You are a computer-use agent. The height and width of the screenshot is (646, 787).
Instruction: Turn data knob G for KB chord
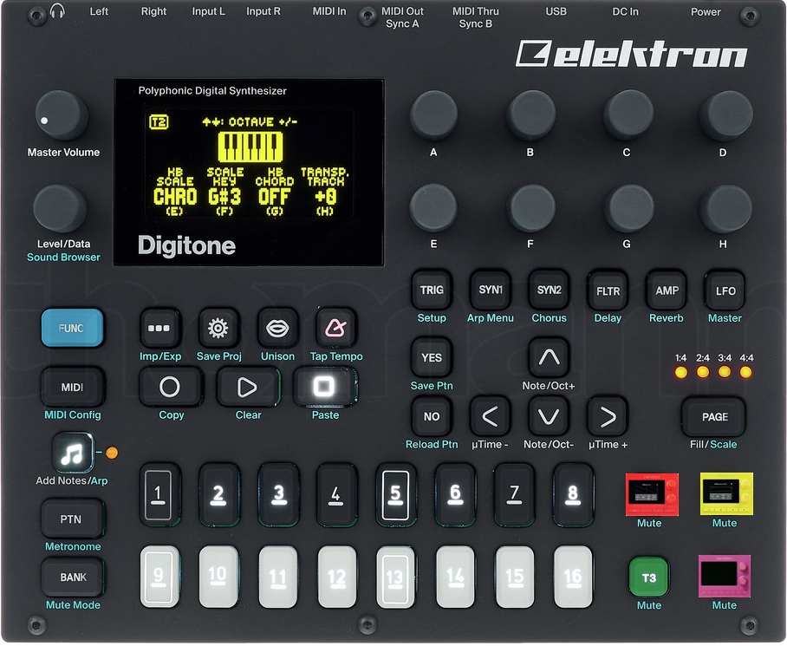(628, 208)
